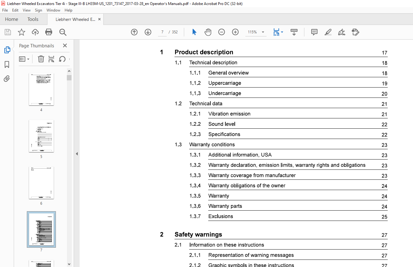
Task: Select the Highlight text tool
Action: click(328, 32)
